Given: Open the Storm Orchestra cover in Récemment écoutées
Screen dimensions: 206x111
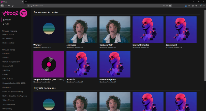Looking at the screenshot, I should click(148, 30).
